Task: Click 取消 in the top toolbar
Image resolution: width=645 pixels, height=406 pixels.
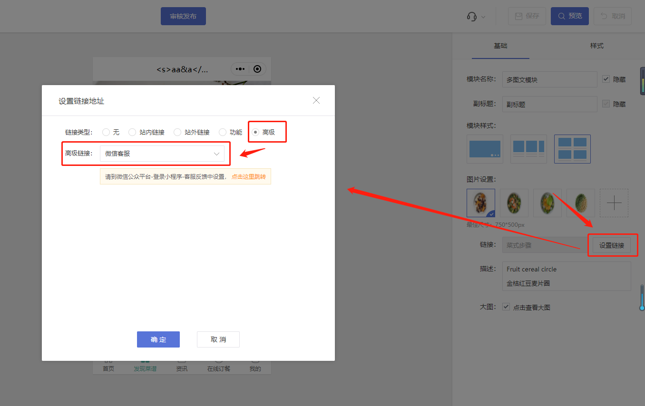Action: 613,16
